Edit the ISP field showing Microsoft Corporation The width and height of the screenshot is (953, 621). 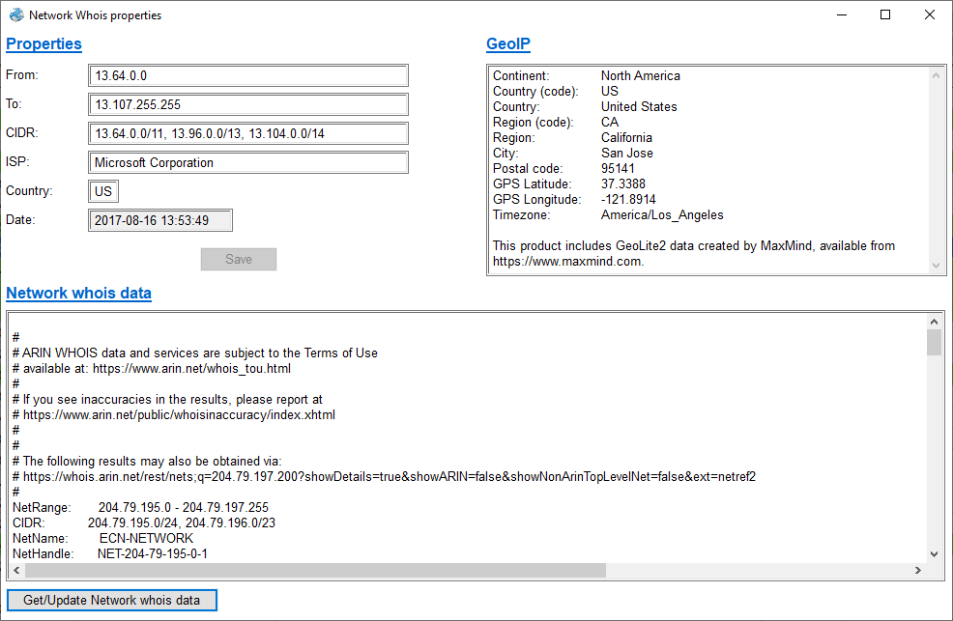[246, 162]
